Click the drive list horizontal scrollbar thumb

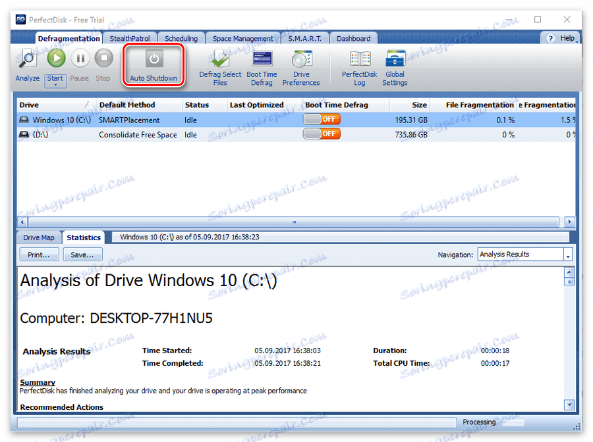[294, 222]
